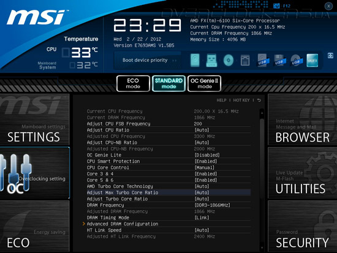This screenshot has height=253, width=337.
Task: Click the HOT KEY link
Action: (x=241, y=100)
